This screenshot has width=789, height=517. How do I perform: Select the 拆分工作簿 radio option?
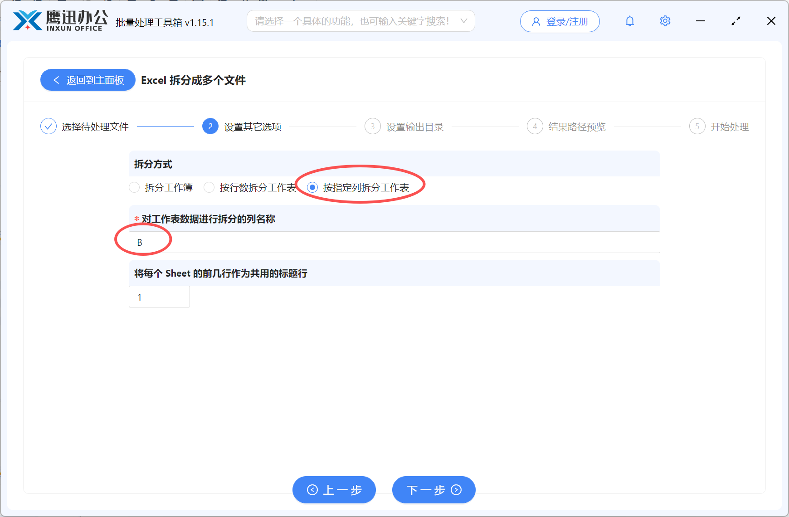[134, 187]
